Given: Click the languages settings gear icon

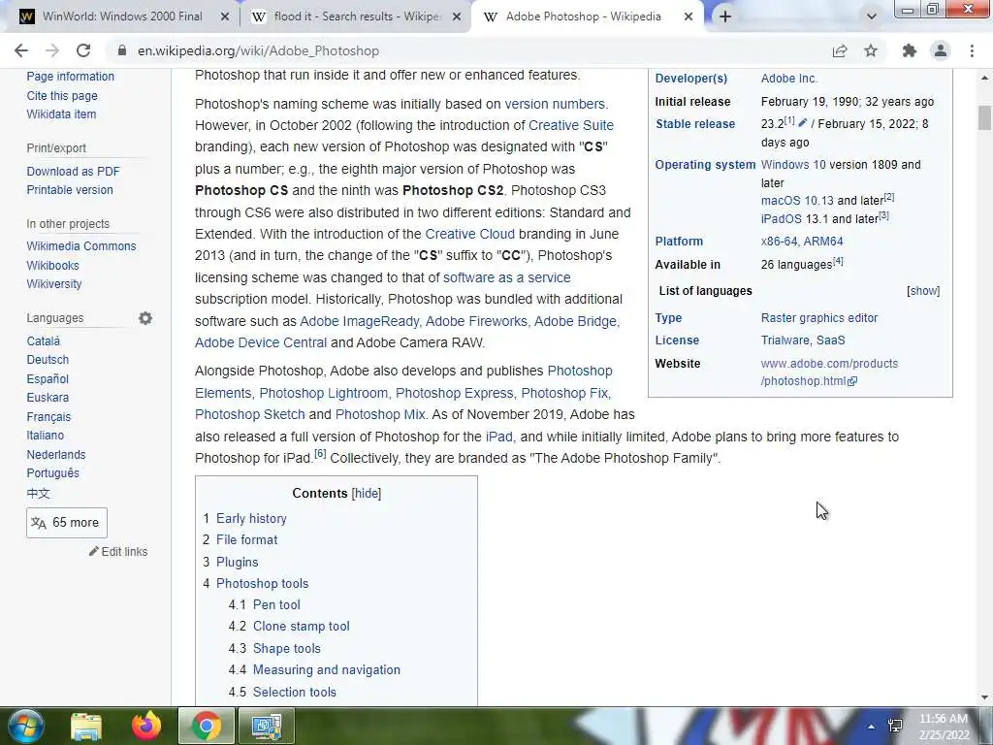Looking at the screenshot, I should pos(145,318).
